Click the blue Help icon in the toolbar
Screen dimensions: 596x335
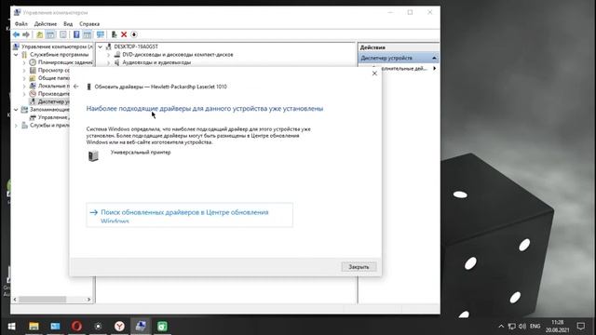click(x=76, y=34)
